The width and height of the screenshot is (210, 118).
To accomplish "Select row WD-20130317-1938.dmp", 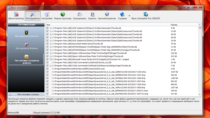I will coord(122,87).
